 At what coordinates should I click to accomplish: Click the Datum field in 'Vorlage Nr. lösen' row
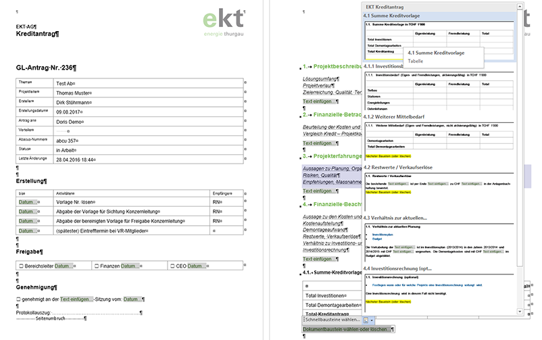click(x=28, y=202)
